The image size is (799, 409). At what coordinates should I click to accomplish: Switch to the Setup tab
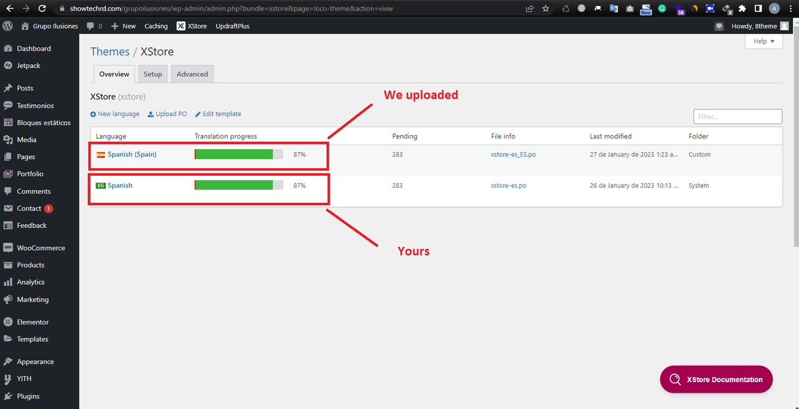click(x=153, y=74)
